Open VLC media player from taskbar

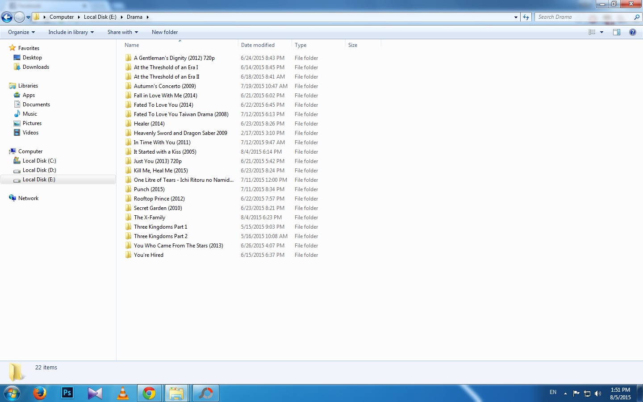pos(122,393)
